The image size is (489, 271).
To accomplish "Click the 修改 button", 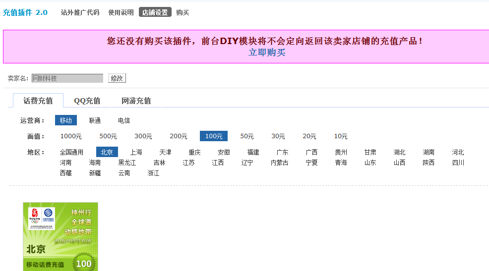I will pyautogui.click(x=117, y=78).
